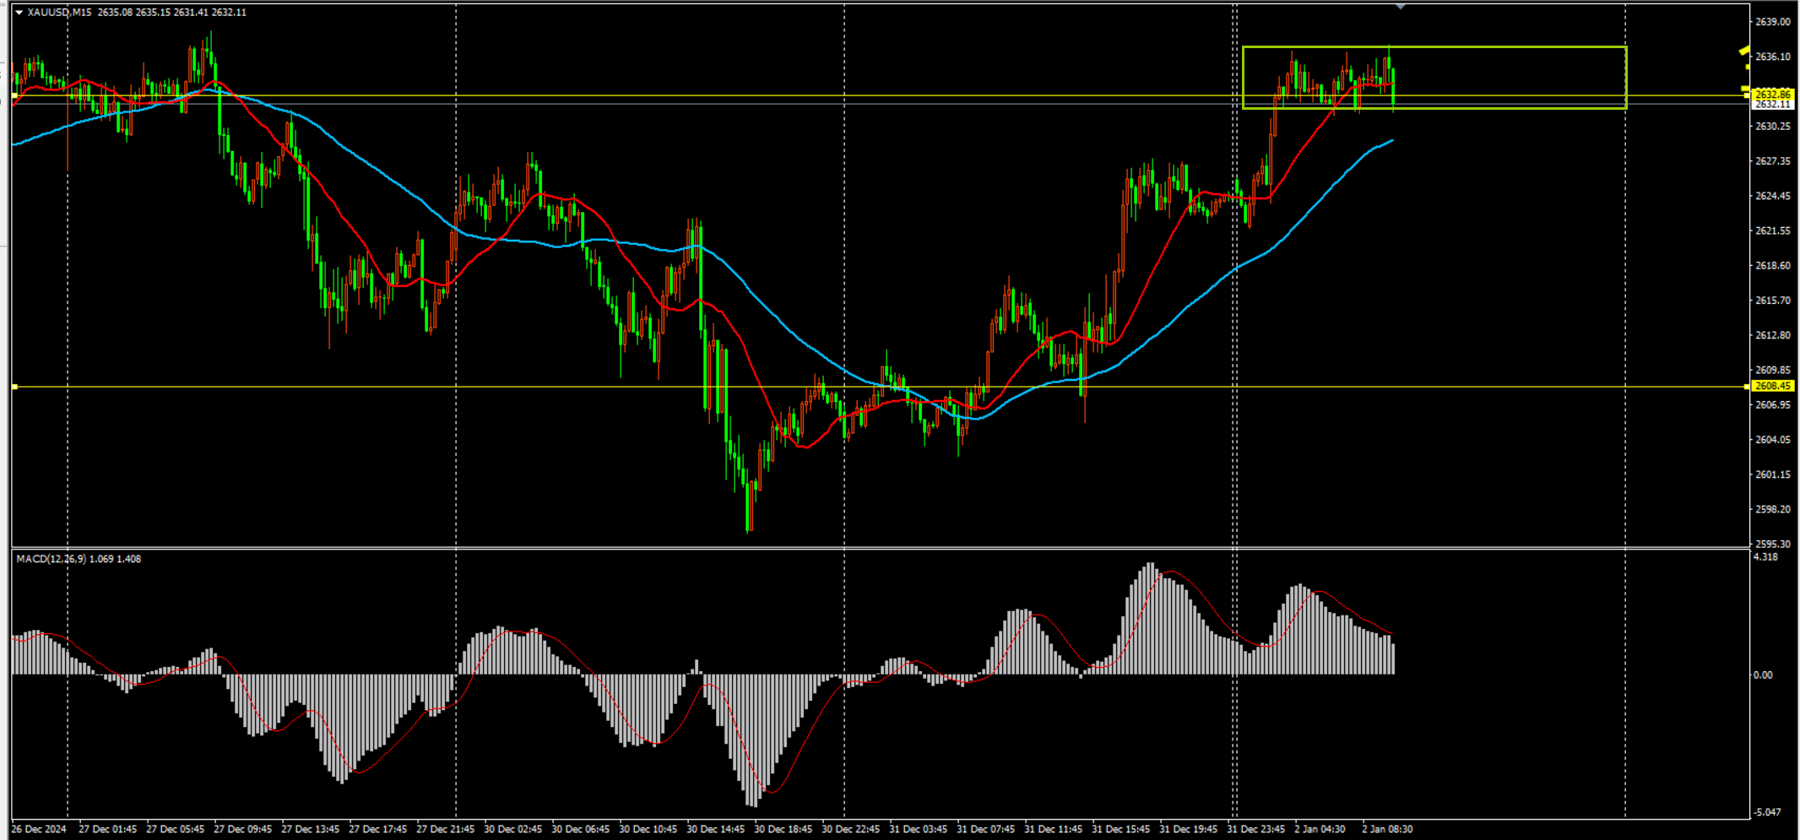Click the 2639.00 price scale value

(x=1772, y=22)
